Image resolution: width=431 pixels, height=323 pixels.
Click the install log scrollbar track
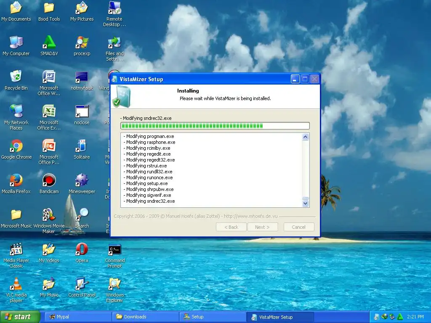(306, 168)
